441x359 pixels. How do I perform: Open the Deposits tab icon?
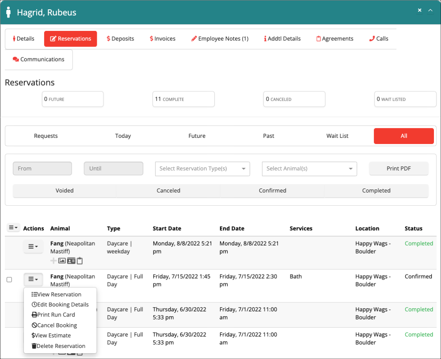(x=109, y=38)
